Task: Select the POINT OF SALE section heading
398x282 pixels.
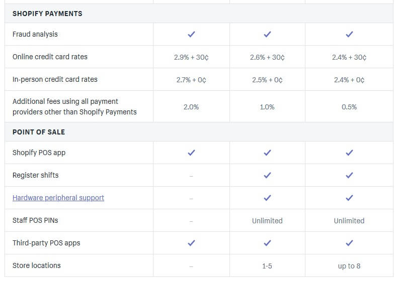Action: pos(39,132)
